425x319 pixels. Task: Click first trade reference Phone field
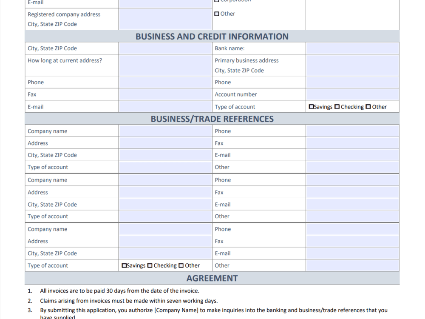[352, 131]
